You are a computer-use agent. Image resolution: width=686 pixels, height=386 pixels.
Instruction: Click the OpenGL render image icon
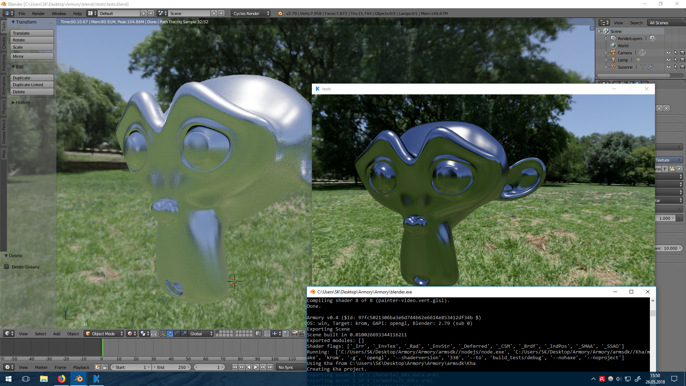[x=294, y=333]
